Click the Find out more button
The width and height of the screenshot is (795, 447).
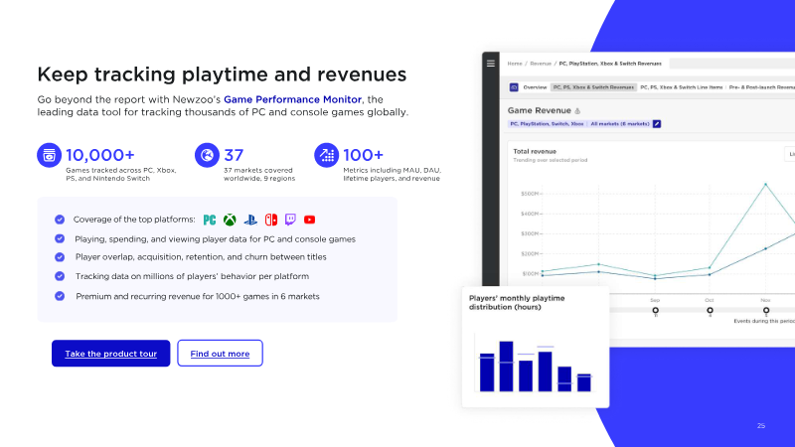click(220, 354)
